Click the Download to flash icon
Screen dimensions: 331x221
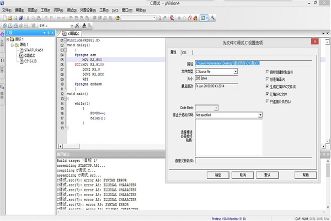tap(33, 25)
